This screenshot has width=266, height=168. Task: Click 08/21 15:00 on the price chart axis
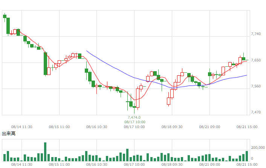point(247,127)
